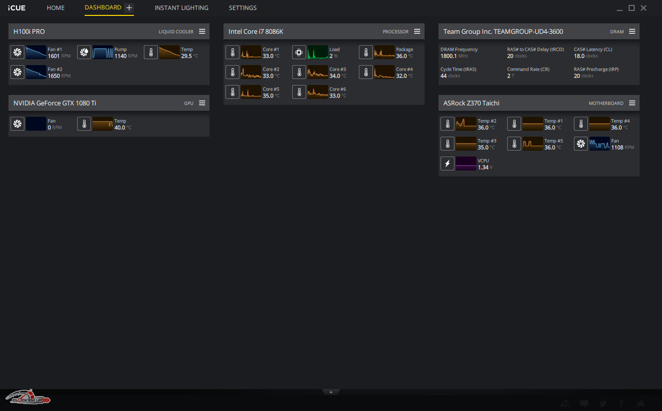Click the H100i PRO widget title

[29, 31]
